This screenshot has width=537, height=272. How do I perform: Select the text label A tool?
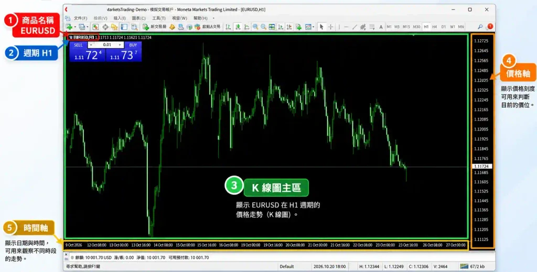(x=381, y=27)
